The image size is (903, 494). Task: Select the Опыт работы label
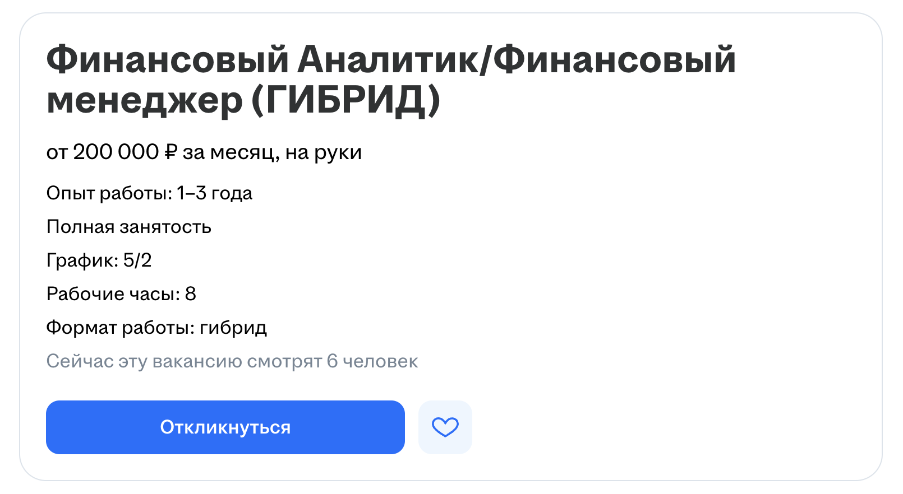pos(109,193)
